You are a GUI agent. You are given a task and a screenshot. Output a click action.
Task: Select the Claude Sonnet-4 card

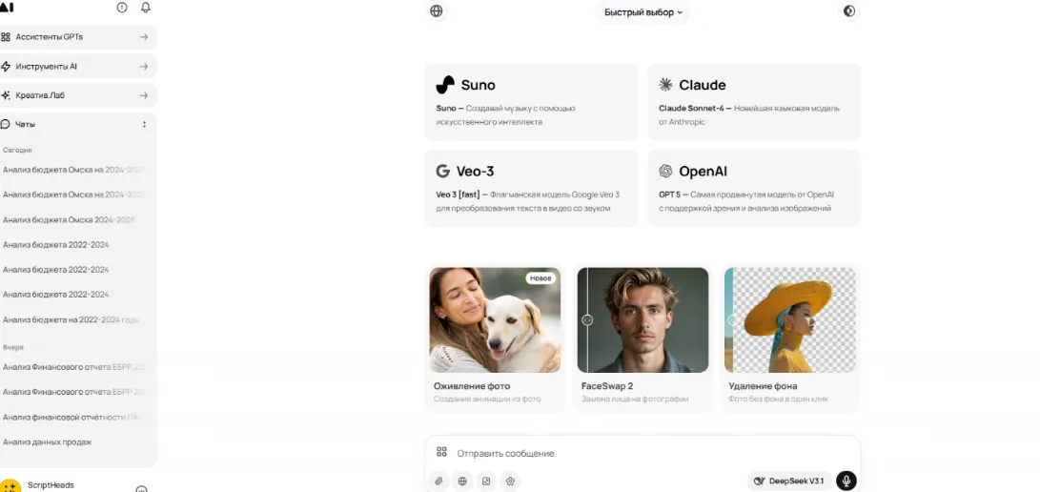pyautogui.click(x=754, y=101)
